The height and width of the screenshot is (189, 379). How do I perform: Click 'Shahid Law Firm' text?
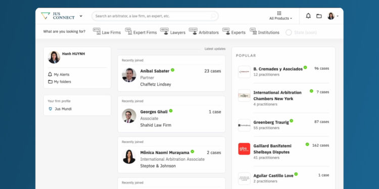156,125
